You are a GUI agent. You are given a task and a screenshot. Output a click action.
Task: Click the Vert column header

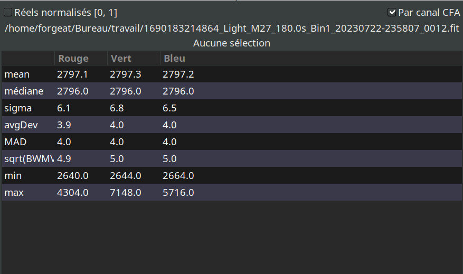pyautogui.click(x=120, y=59)
